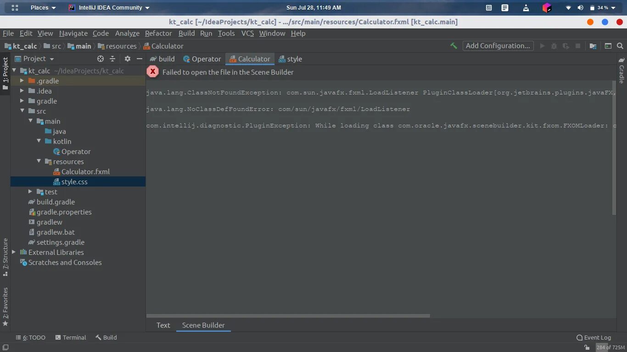Click the Add Configuration button
The width and height of the screenshot is (627, 352).
click(x=498, y=46)
